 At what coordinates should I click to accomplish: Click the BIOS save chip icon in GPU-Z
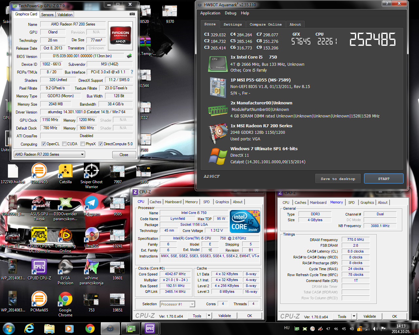pos(129,56)
